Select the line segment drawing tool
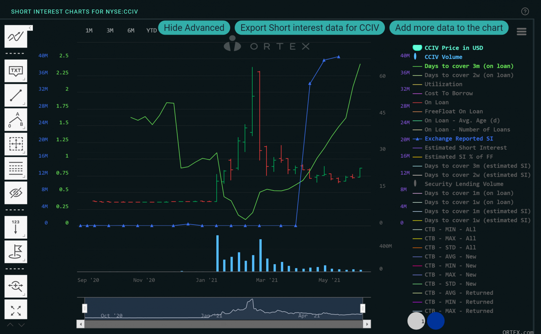Screen dimensions: 541x334 (16, 95)
